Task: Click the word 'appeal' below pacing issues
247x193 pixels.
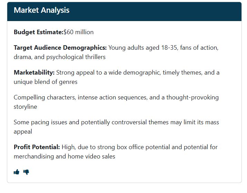Action: (23, 132)
